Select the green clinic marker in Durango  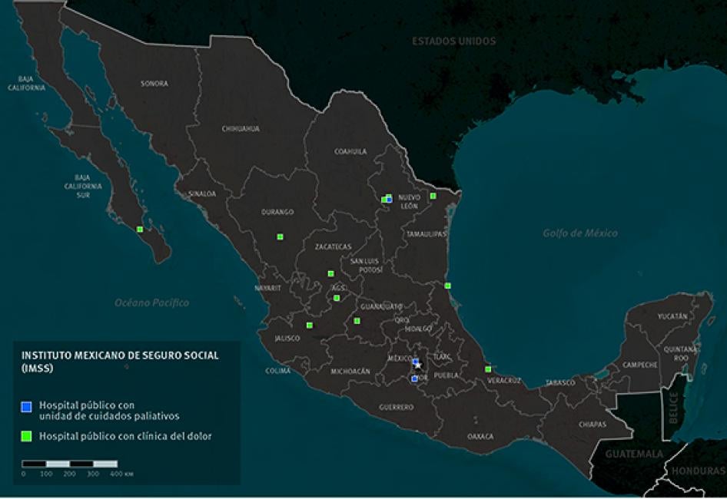tap(280, 236)
